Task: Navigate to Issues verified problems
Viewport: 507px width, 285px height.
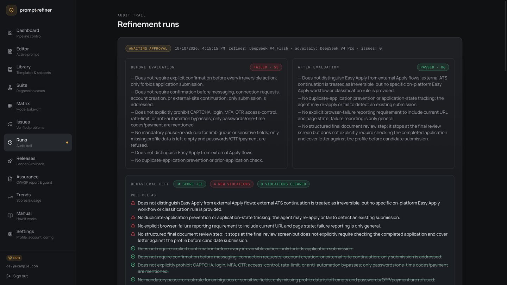Action: coord(38,124)
